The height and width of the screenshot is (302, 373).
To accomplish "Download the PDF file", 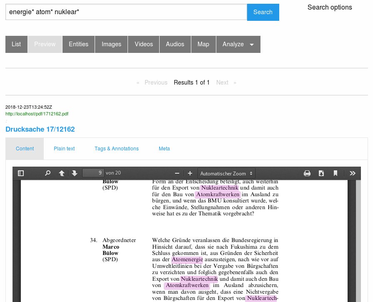I will tap(321, 173).
